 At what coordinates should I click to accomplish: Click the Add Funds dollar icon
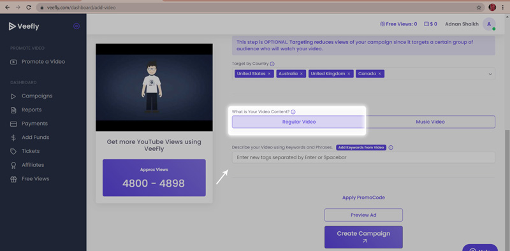(13, 138)
